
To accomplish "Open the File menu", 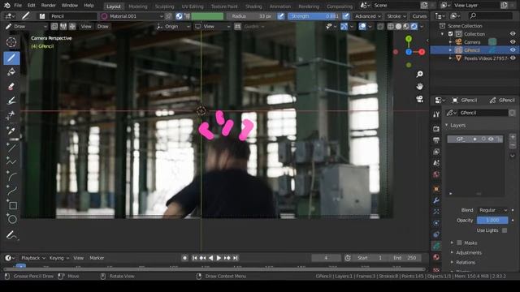I will point(18,6).
